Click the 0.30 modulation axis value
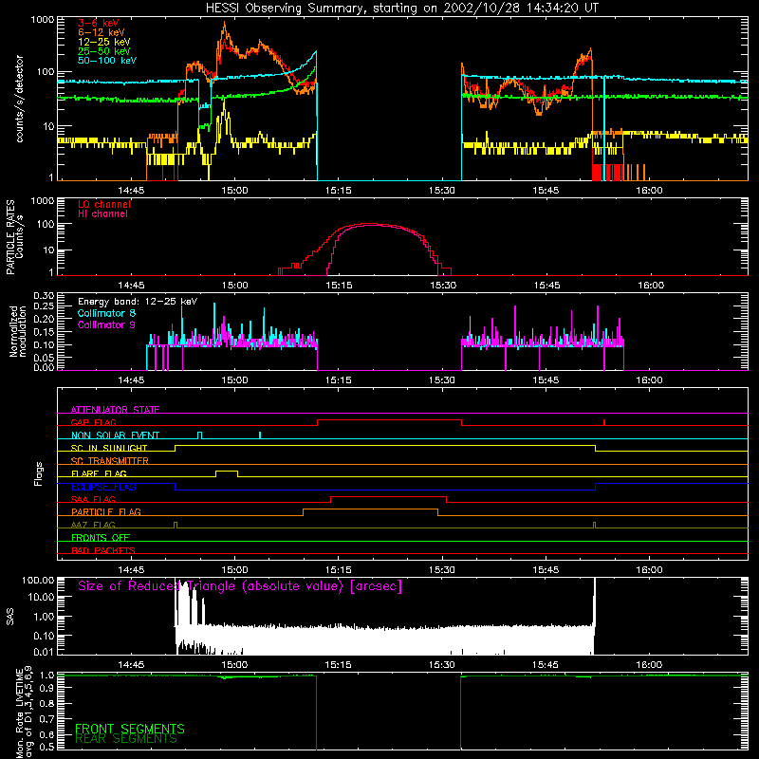 coord(44,295)
